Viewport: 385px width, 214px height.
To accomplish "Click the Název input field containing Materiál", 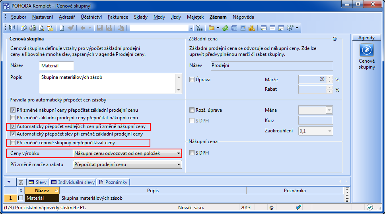I will click(x=56, y=66).
